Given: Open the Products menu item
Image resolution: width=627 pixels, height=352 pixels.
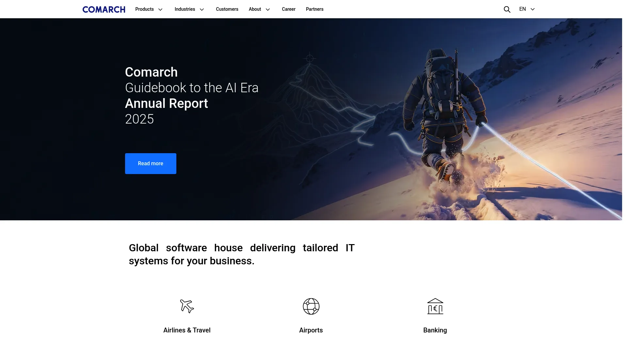Looking at the screenshot, I should click(x=144, y=9).
